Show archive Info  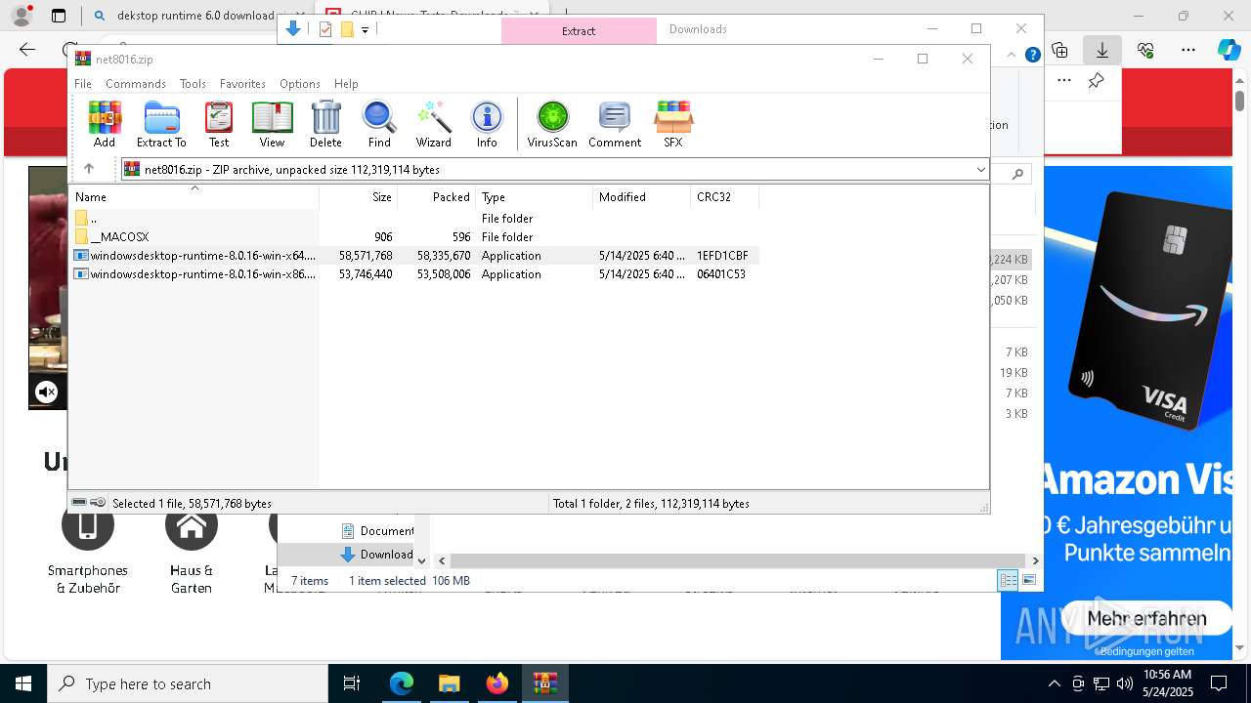click(487, 124)
